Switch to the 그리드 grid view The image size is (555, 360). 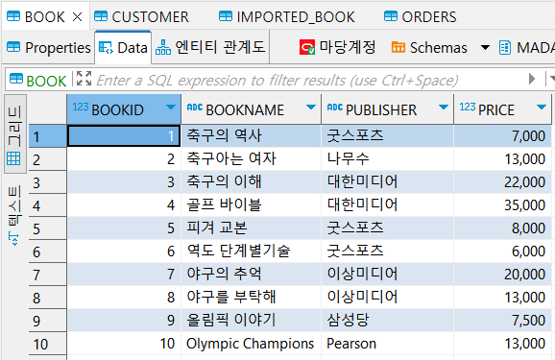coord(14,134)
